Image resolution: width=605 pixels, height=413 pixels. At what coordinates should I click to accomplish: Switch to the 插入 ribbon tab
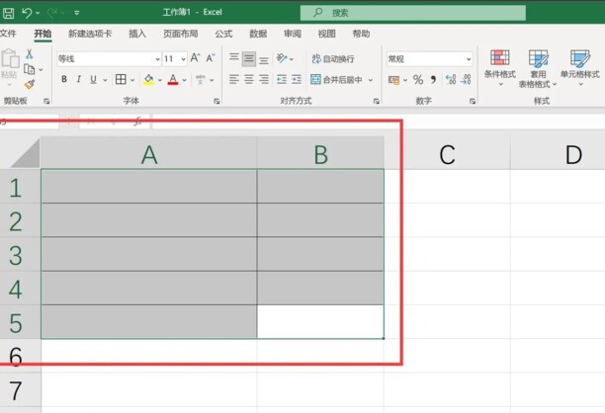[137, 34]
